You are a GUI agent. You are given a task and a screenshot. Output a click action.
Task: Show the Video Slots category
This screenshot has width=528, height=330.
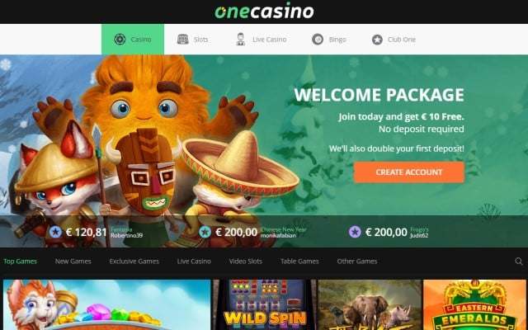click(x=246, y=262)
